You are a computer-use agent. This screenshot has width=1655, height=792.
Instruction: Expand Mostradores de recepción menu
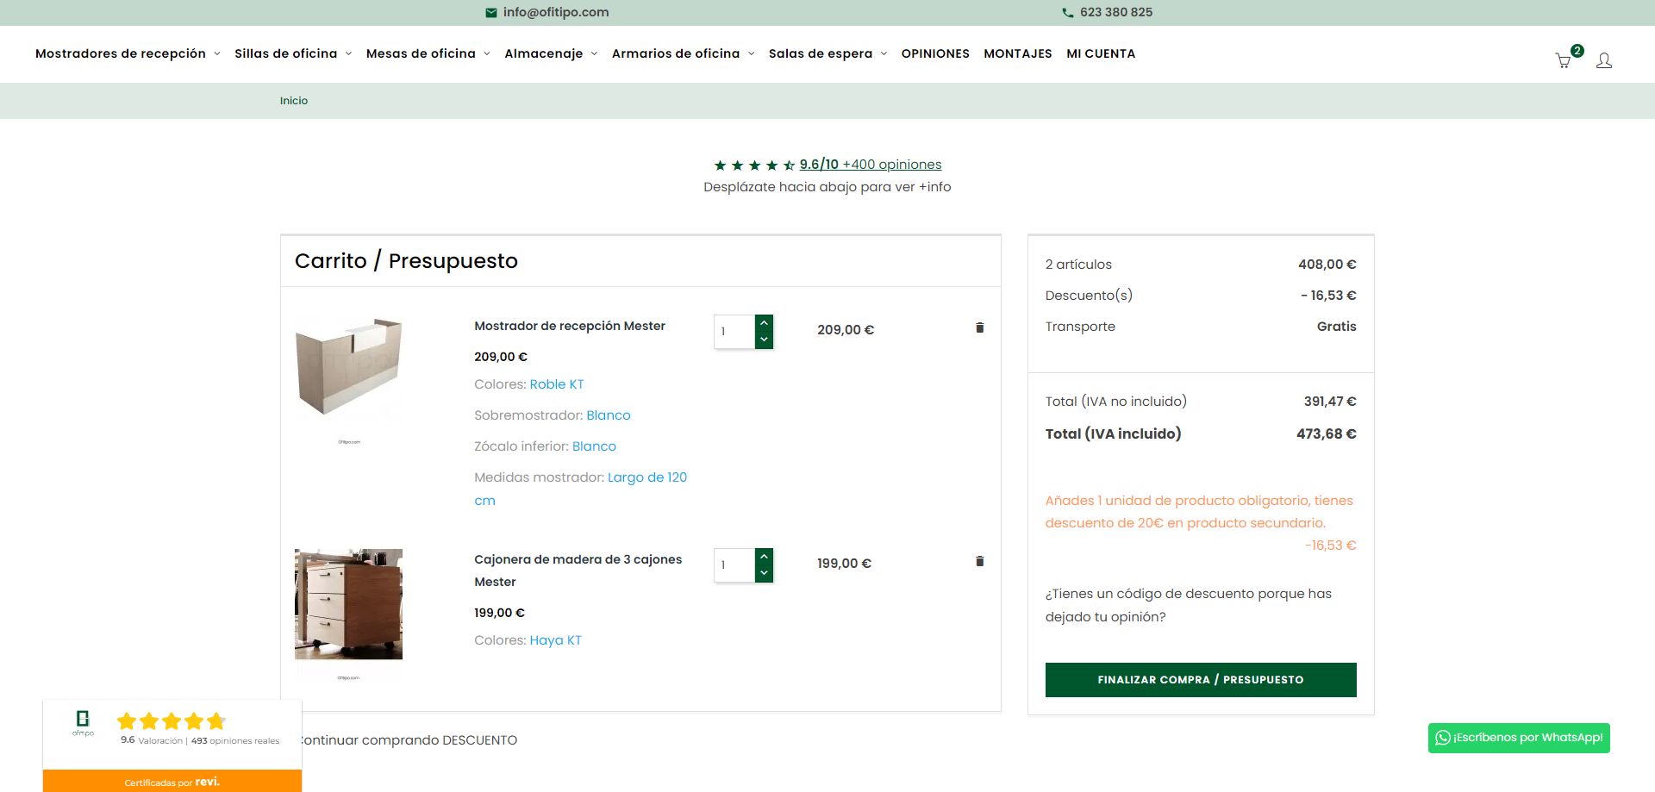click(128, 53)
